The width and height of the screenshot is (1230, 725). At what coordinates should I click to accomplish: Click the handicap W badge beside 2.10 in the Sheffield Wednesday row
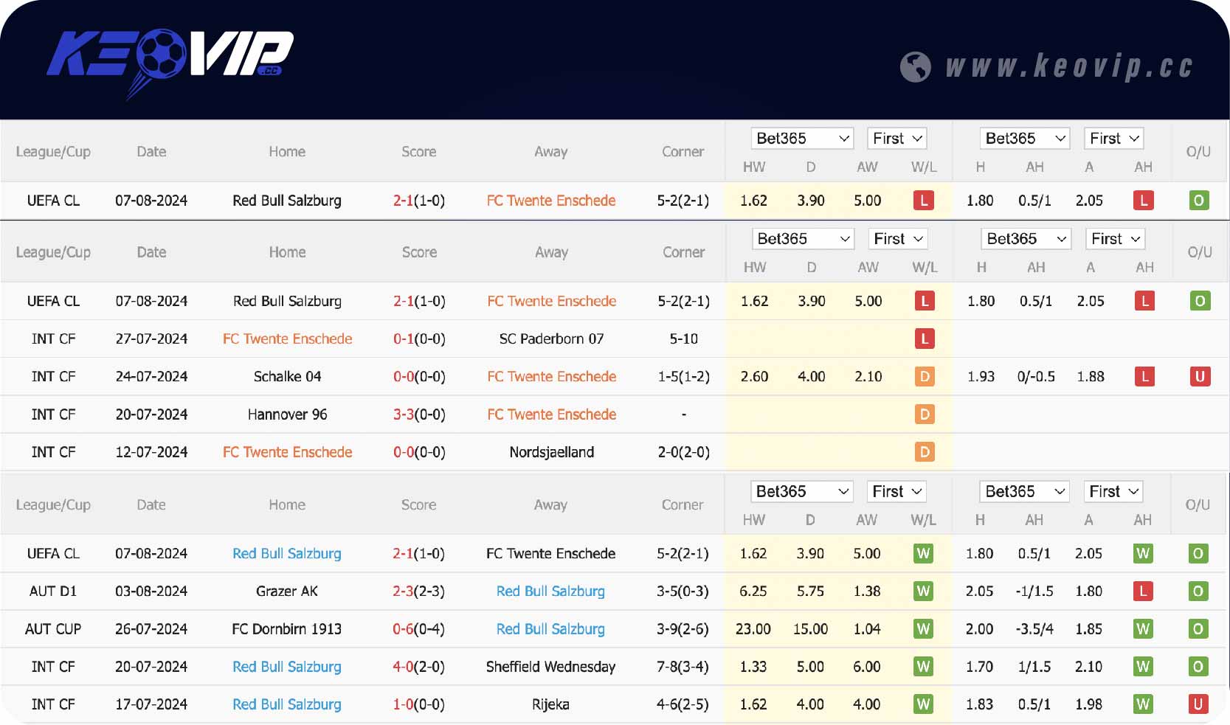pyautogui.click(x=1143, y=667)
